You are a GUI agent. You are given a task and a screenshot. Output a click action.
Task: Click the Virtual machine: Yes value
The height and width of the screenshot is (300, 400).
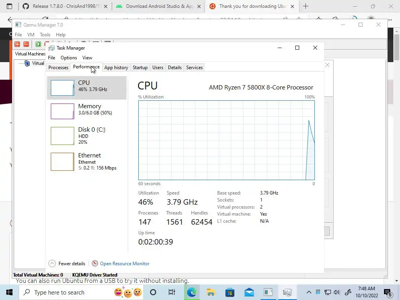point(264,214)
